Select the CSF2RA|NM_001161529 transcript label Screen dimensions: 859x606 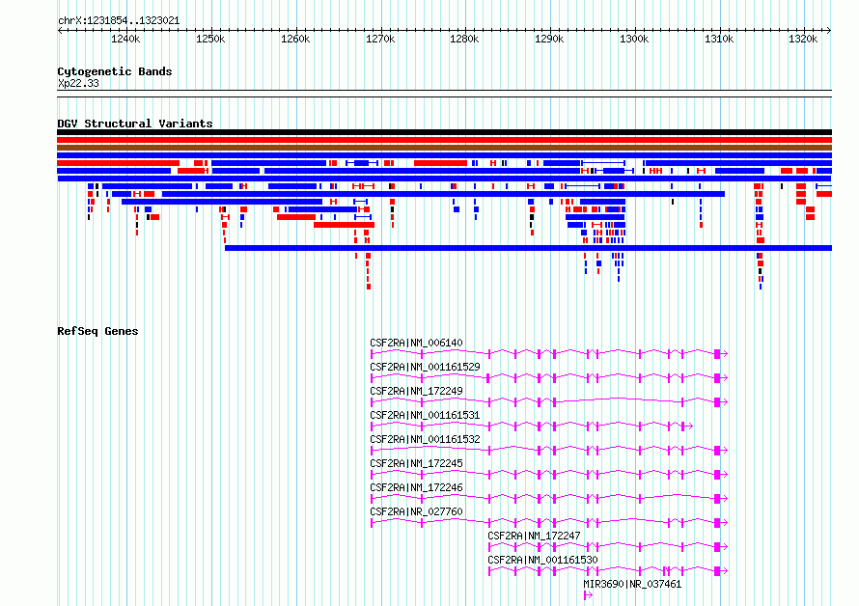[425, 367]
